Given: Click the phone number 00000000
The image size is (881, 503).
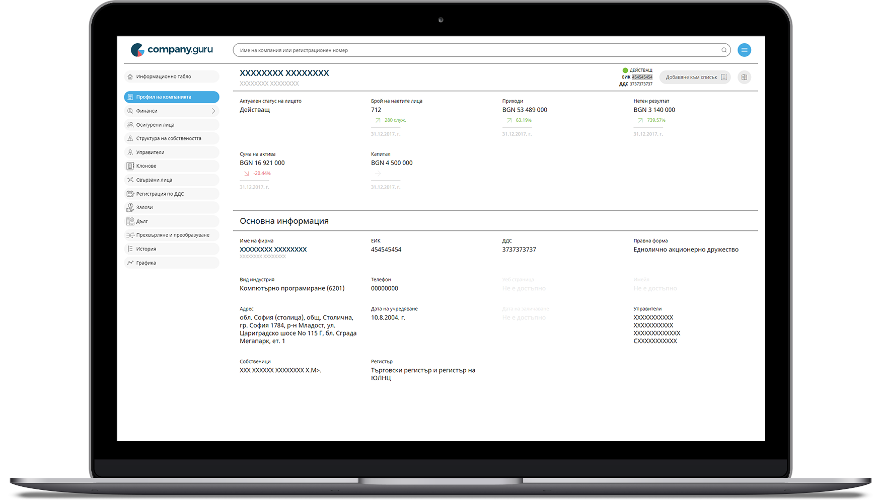Looking at the screenshot, I should 385,288.
